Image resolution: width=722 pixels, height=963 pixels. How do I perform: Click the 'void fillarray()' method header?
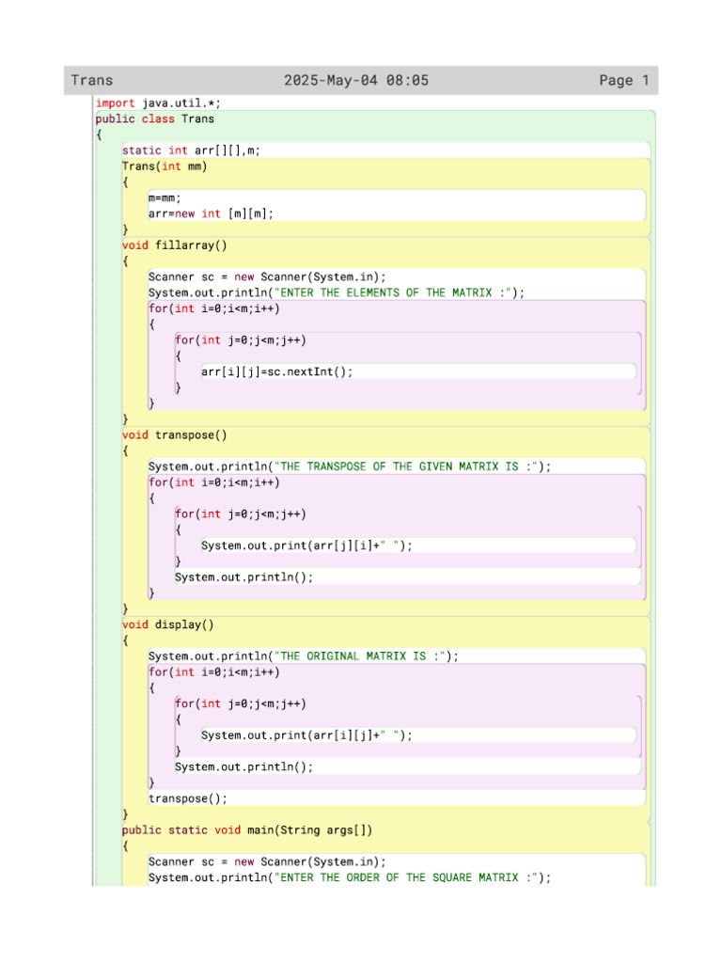pos(174,245)
